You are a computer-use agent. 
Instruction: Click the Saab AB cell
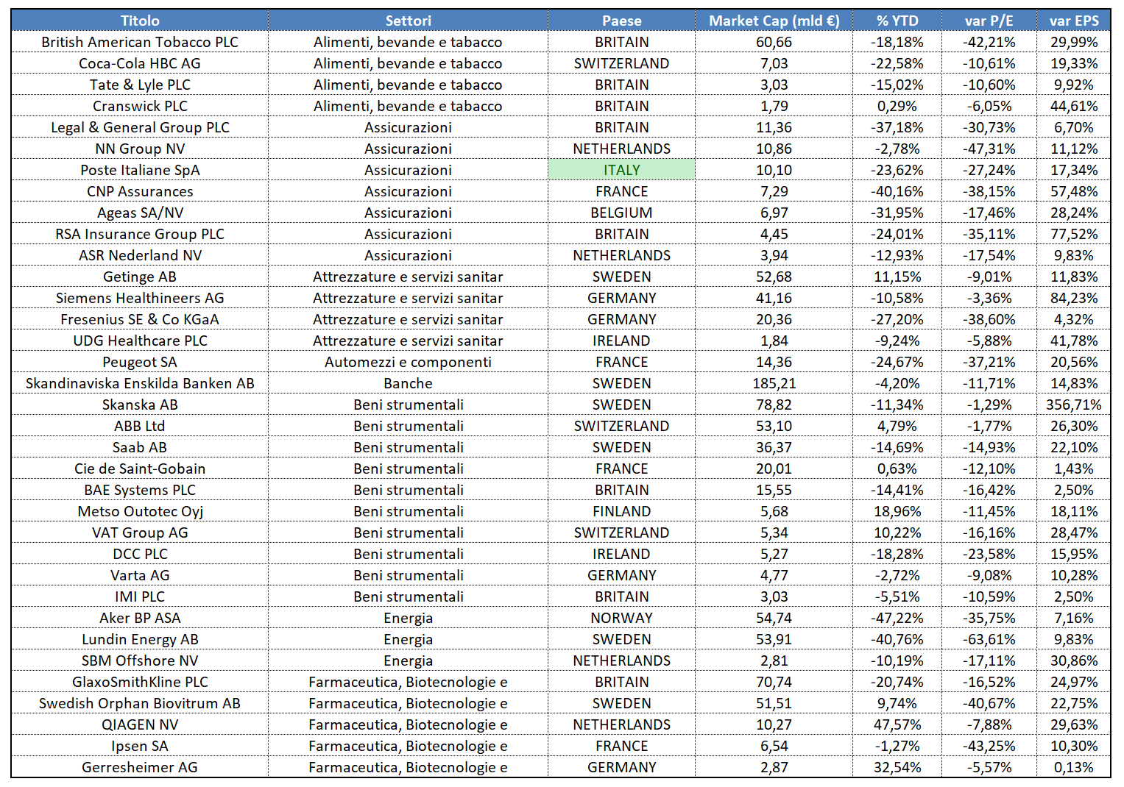140,447
